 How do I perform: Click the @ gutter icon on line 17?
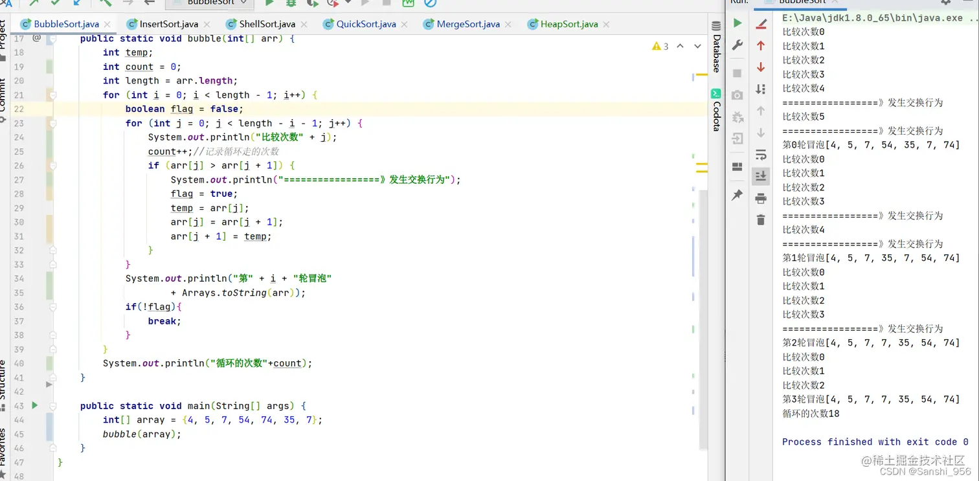click(36, 38)
